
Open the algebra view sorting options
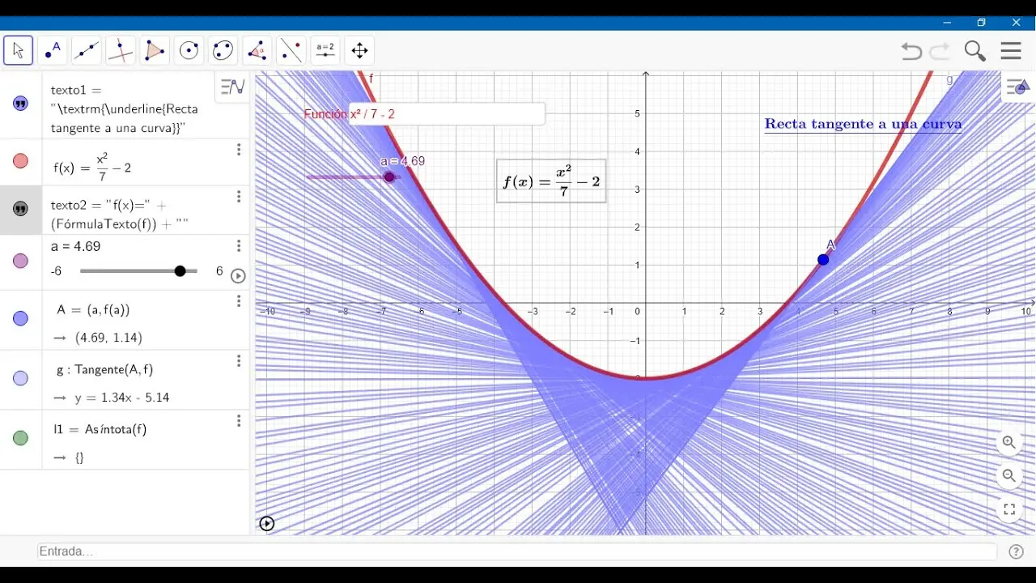coord(232,87)
